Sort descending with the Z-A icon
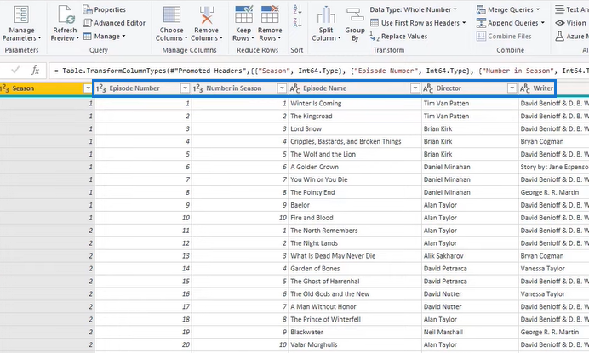Viewport: 589px width, 353px height. click(x=297, y=22)
